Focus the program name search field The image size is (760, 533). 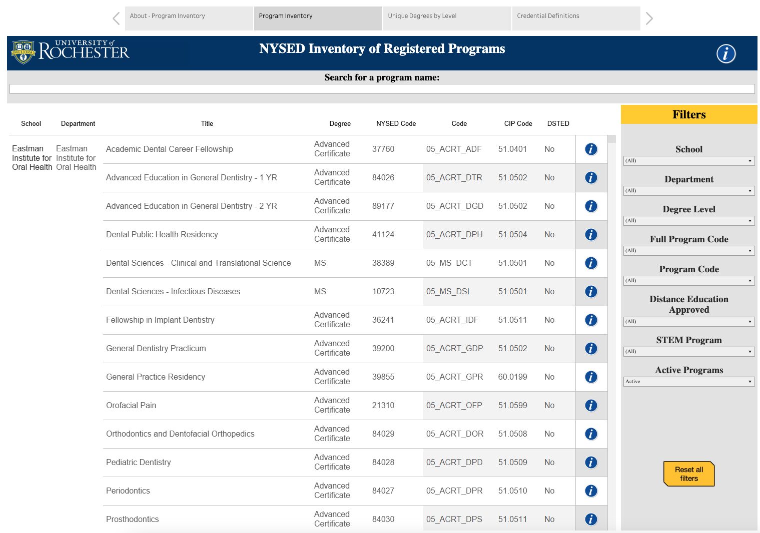pyautogui.click(x=382, y=89)
